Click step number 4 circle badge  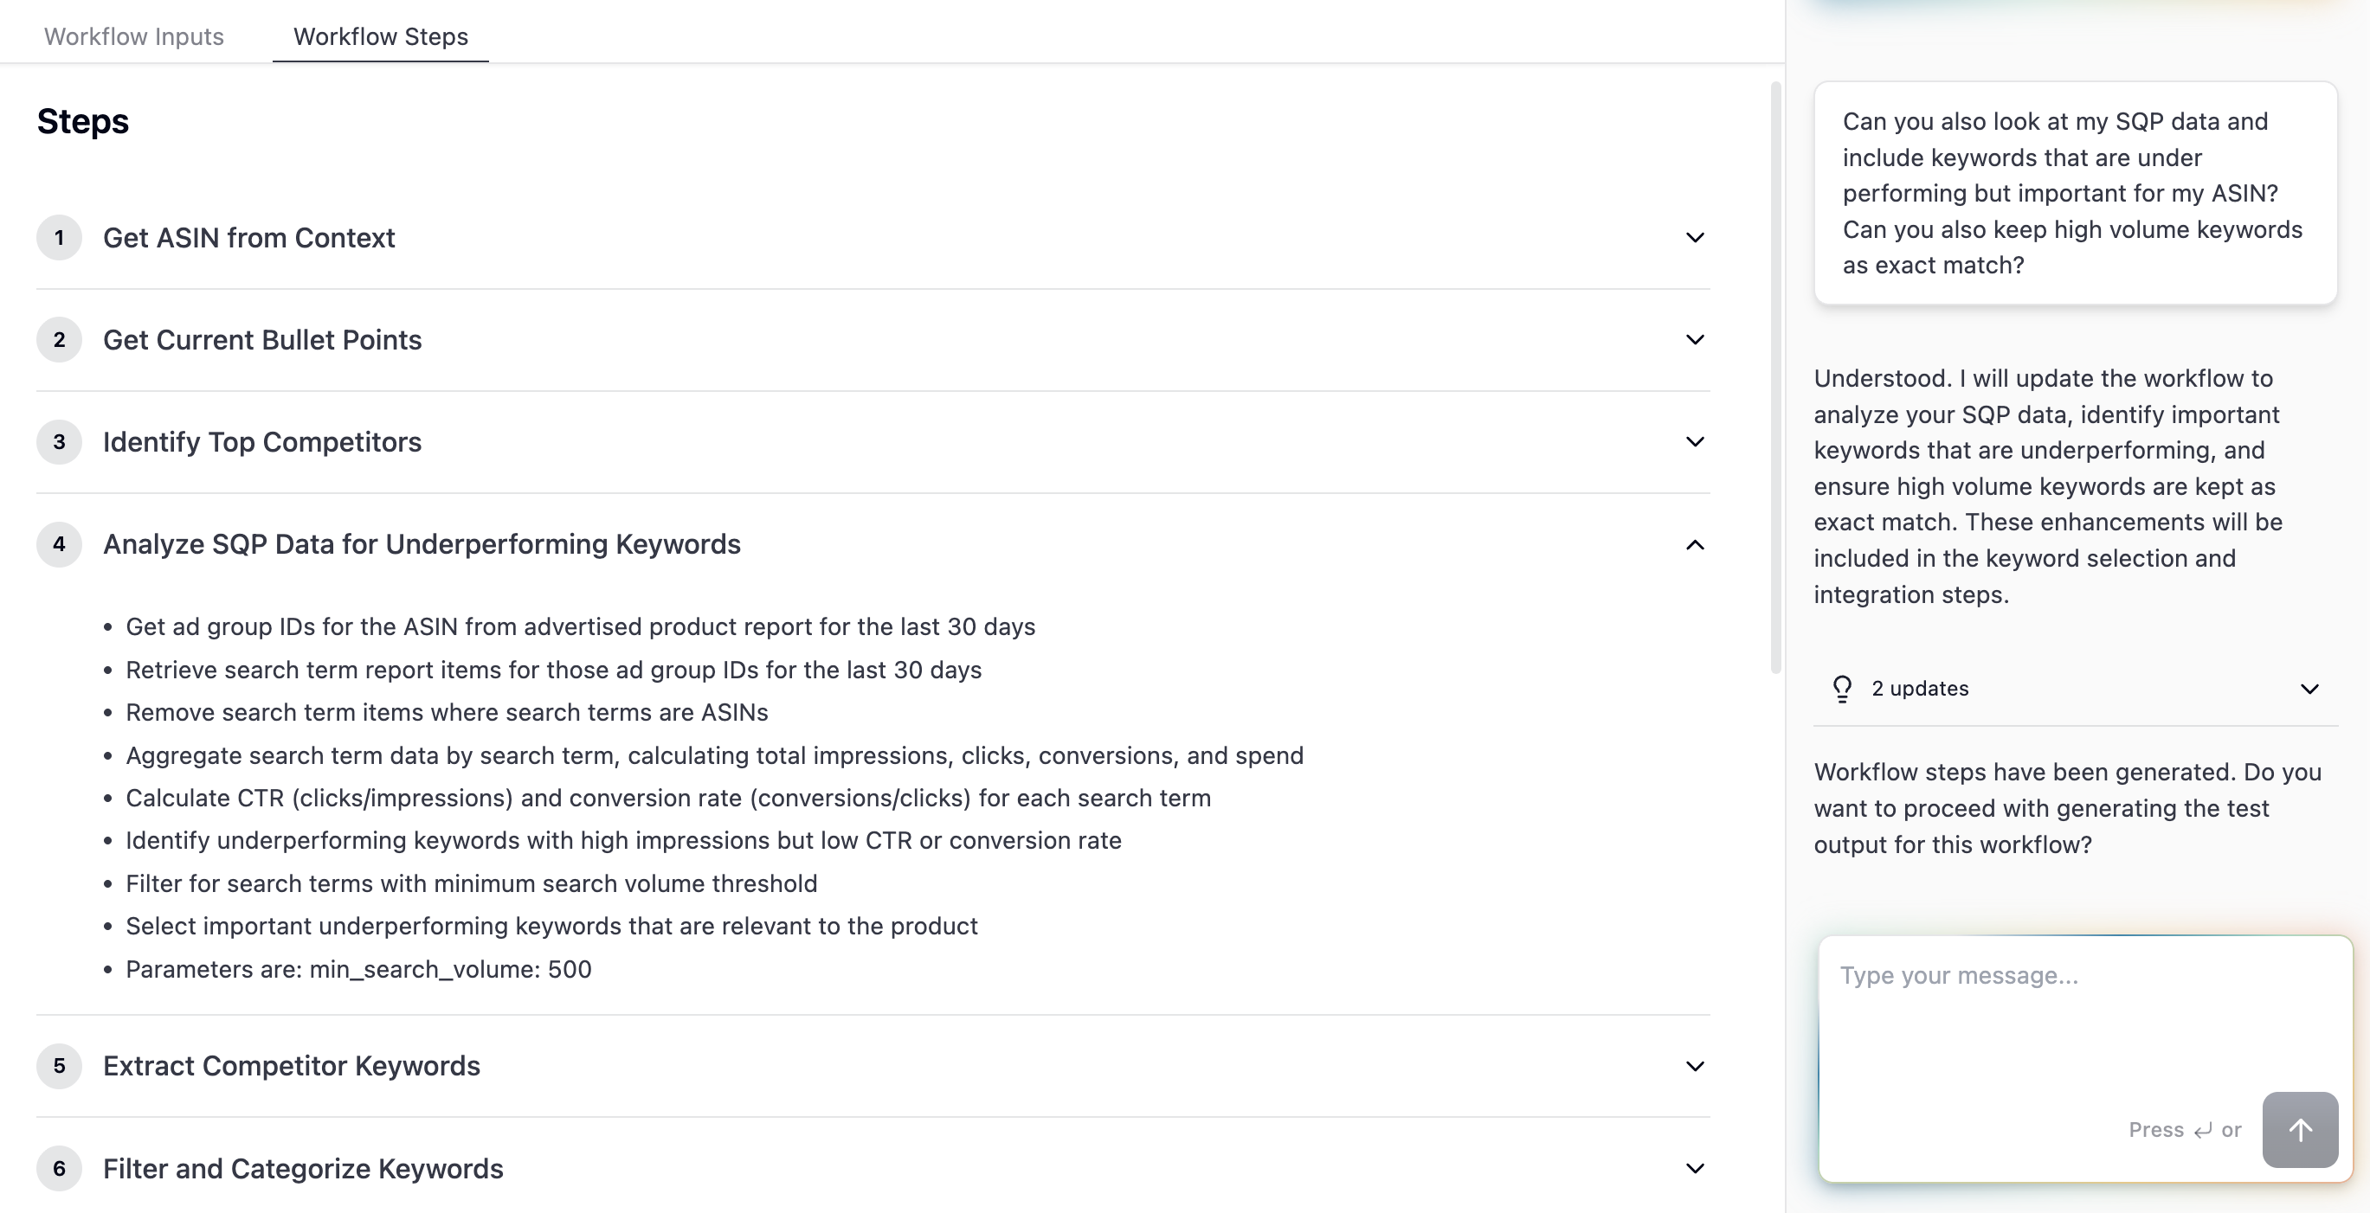pyautogui.click(x=59, y=544)
